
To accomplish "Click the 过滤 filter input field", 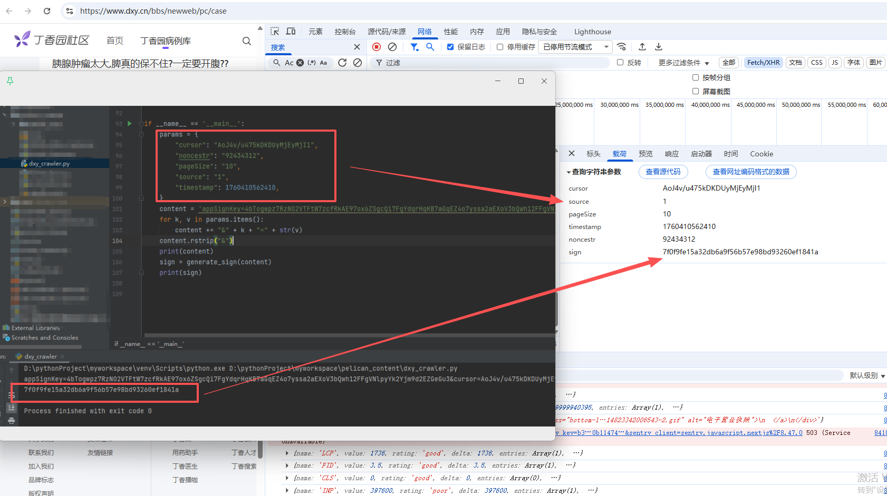I will (490, 63).
